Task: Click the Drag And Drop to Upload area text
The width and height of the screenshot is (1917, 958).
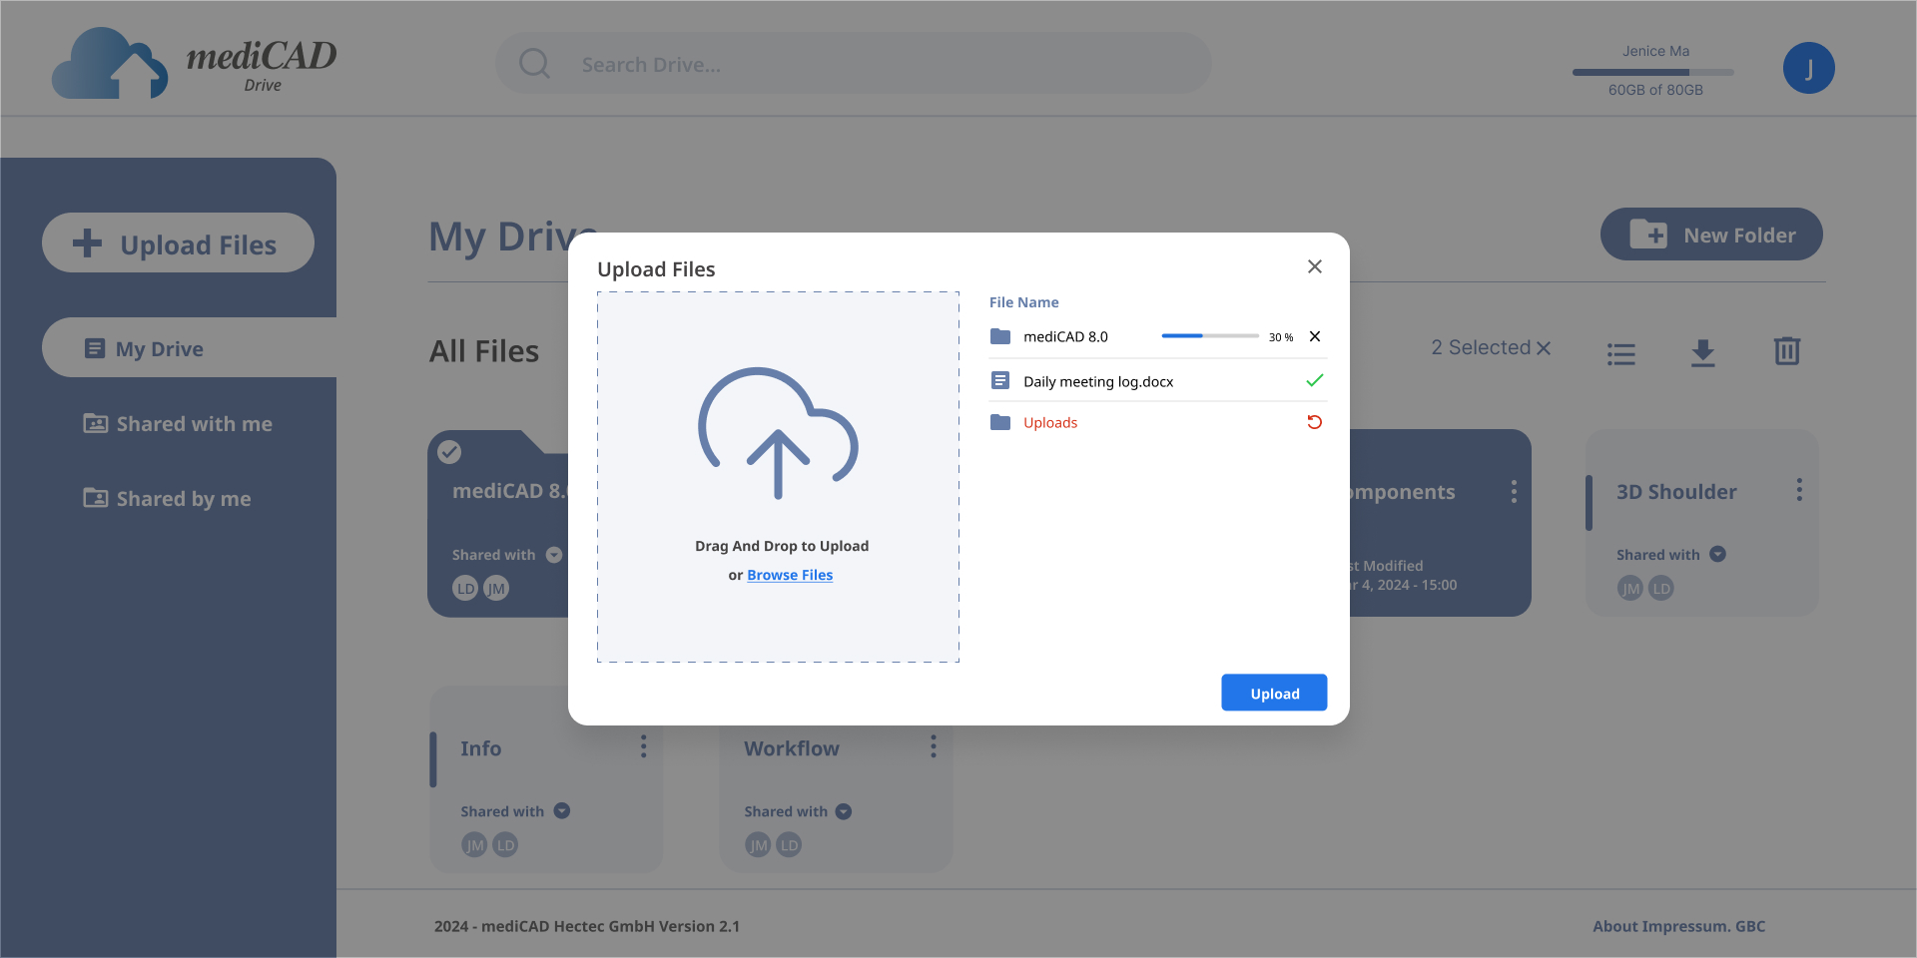Action: (782, 546)
